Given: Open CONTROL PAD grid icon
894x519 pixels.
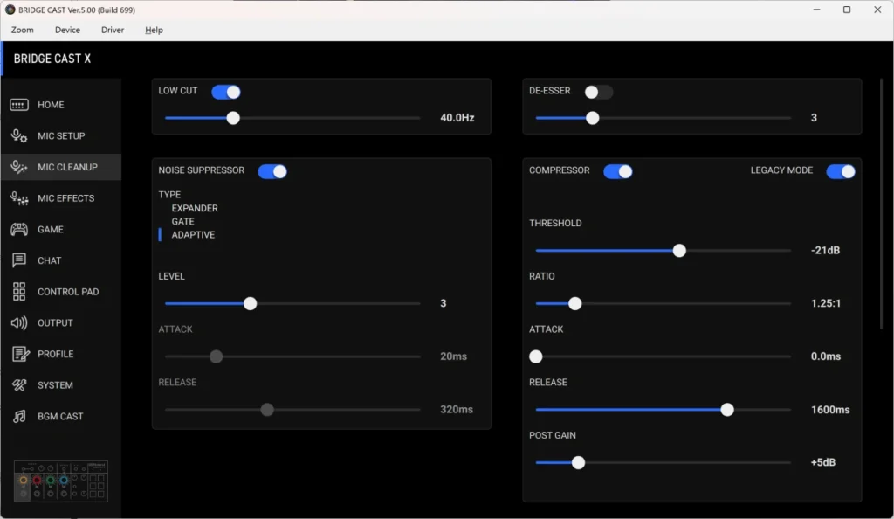Looking at the screenshot, I should tap(19, 292).
